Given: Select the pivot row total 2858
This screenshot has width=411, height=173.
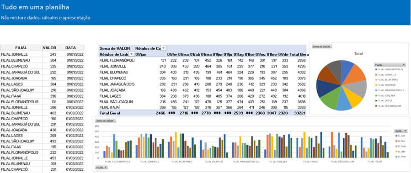Looking at the screenshot, I should point(301,60).
